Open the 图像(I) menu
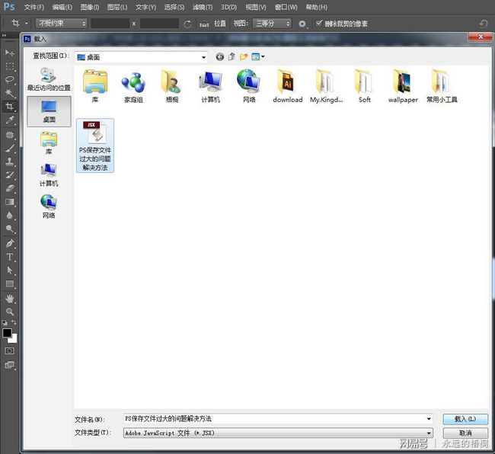The image size is (495, 454). click(90, 7)
